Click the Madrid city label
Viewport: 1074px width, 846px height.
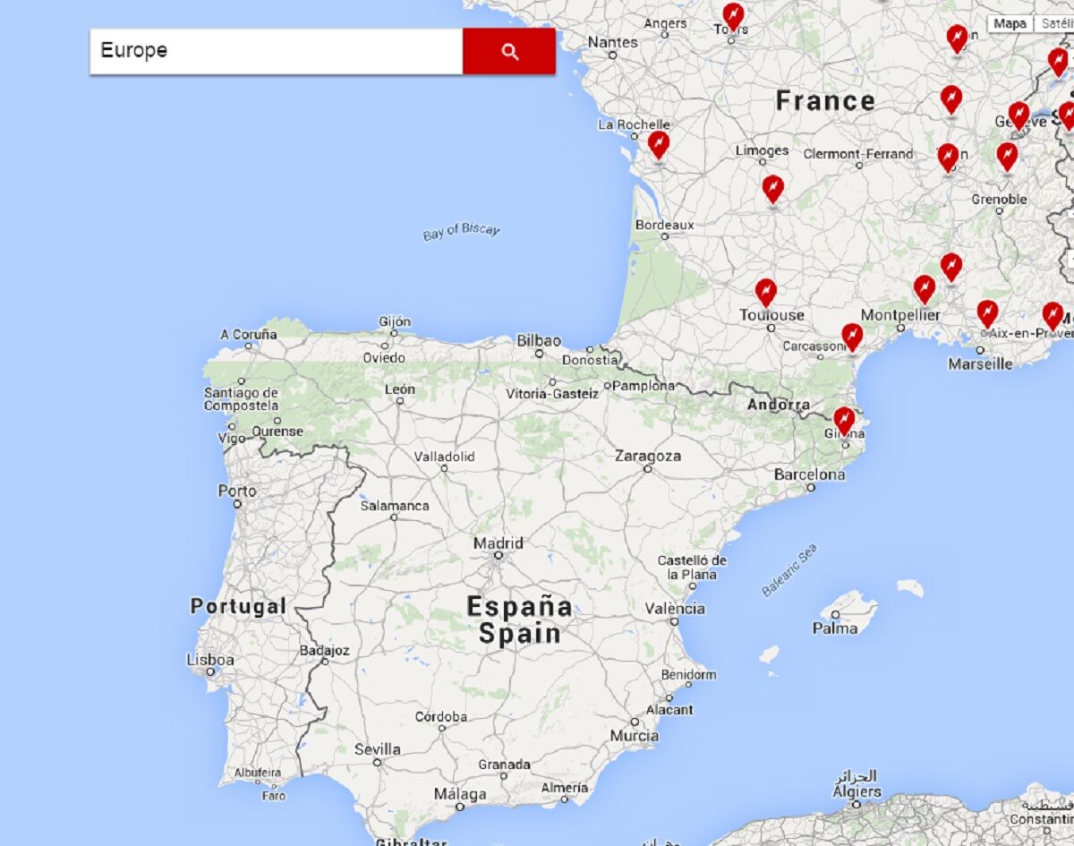click(x=499, y=543)
